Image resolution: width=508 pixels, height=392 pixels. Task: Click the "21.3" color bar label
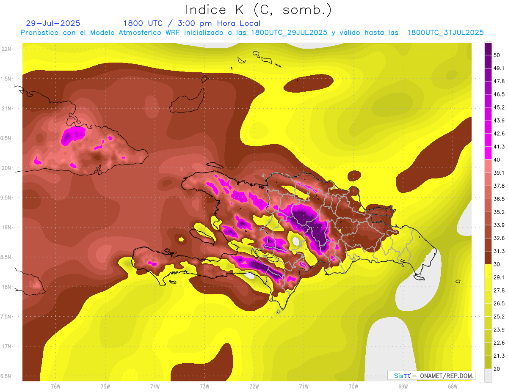tap(500, 356)
